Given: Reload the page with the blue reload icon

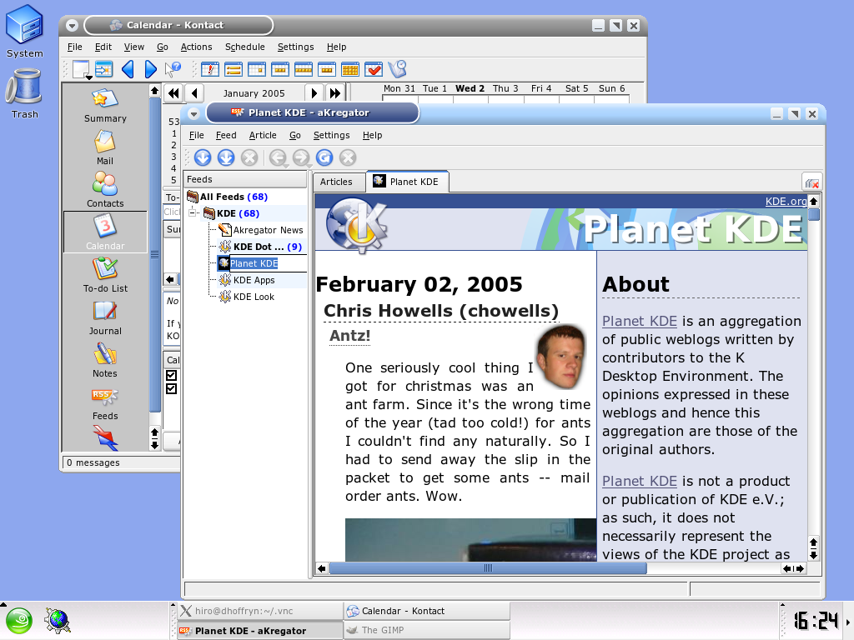Looking at the screenshot, I should click(324, 157).
